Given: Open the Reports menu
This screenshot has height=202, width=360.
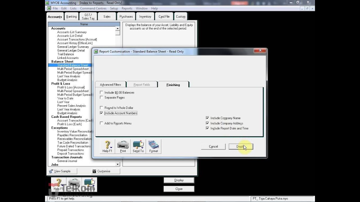Looking at the screenshot, I should click(x=127, y=8).
